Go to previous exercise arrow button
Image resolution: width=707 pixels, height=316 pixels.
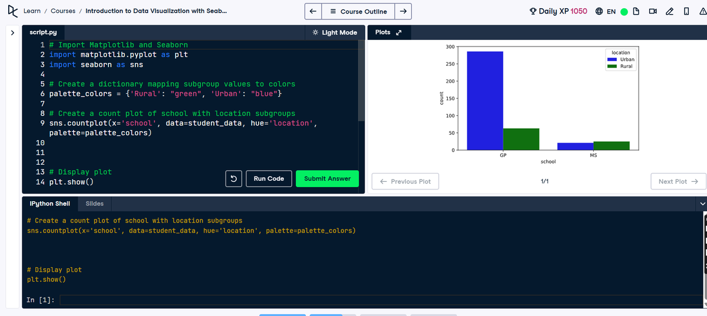(313, 11)
